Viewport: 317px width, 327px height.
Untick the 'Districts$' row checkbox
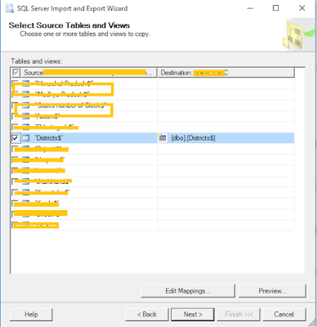tap(15, 138)
